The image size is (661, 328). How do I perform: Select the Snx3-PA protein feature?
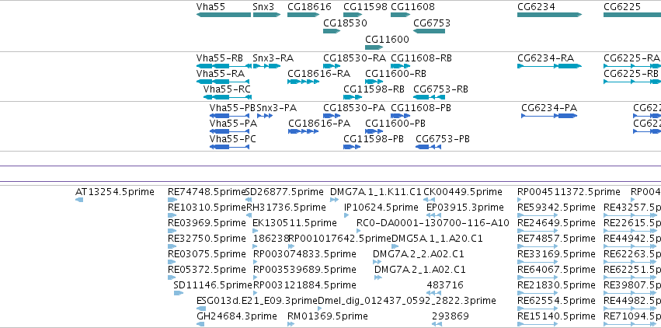pos(265,116)
